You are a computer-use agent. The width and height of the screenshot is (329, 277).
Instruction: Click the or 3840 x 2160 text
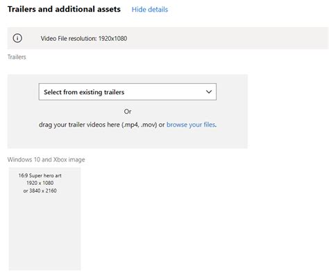(x=40, y=190)
